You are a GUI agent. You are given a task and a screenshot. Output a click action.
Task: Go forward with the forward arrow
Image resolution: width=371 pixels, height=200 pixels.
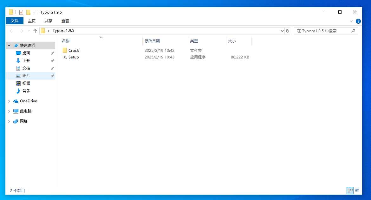pyautogui.click(x=21, y=31)
